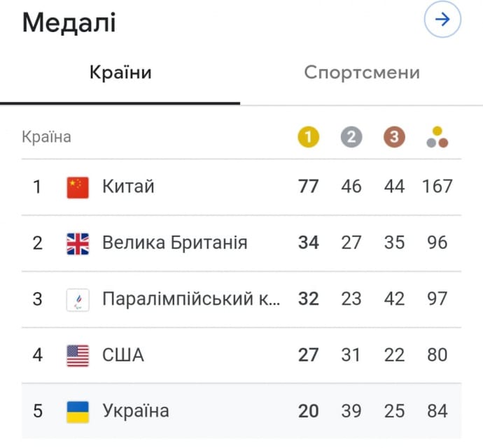483x448 pixels.
Task: Click the blue arrow button beside Медалі
Action: (442, 20)
